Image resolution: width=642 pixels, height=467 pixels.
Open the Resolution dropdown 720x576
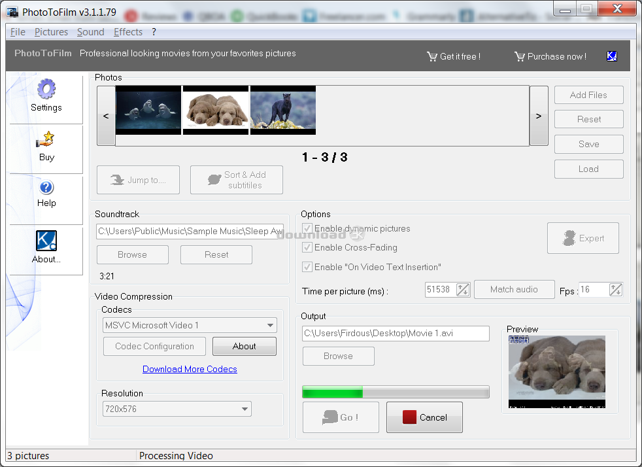click(177, 409)
